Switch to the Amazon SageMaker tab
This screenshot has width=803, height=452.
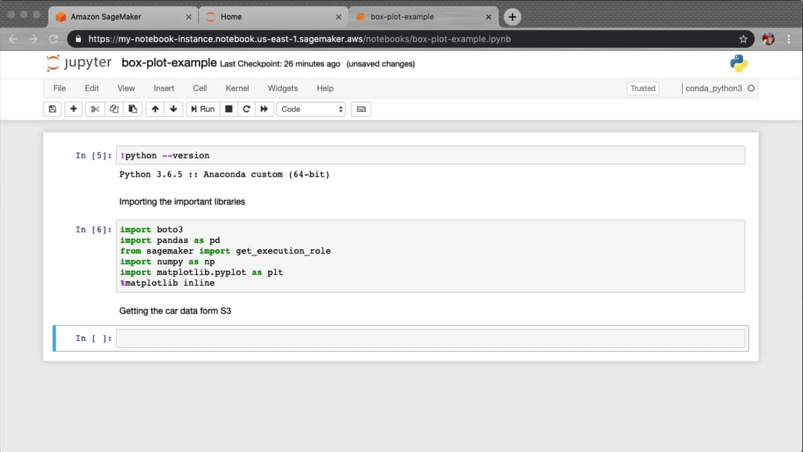point(106,17)
